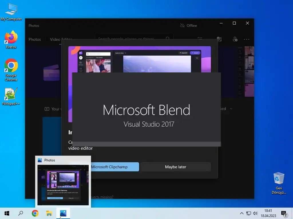Open the three-dots more menu in Photos
293x219 pixels.
click(246, 39)
